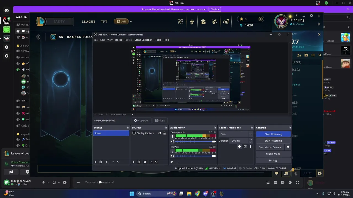Pop out the Audio Mixer dock
The height and width of the screenshot is (198, 353).
pos(215,128)
